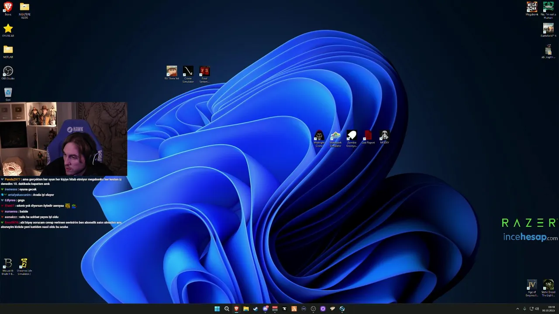Expand the hidden system tray icons chevron

tap(518, 309)
